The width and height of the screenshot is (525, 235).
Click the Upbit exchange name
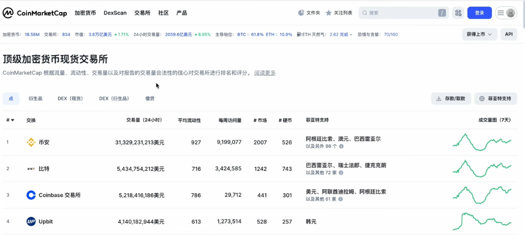(x=45, y=222)
